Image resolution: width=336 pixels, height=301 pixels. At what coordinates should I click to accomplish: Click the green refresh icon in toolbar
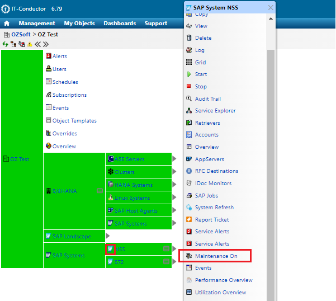click(5, 44)
